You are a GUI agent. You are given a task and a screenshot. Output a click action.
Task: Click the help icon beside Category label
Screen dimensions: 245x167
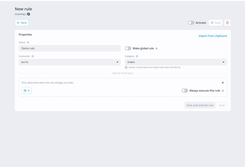tap(137, 56)
